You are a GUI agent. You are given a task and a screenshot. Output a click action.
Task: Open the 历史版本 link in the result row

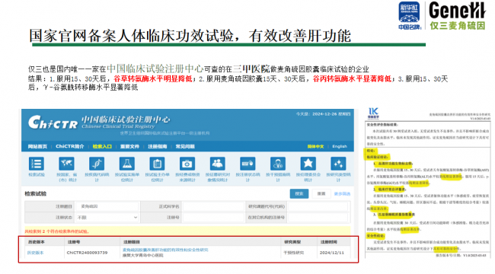click(x=35, y=253)
